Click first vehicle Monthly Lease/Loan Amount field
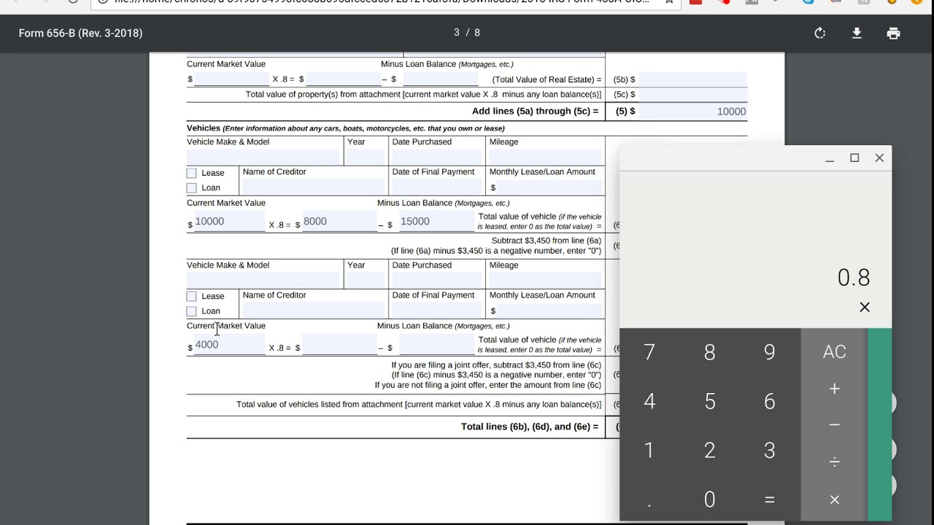The image size is (934, 525). coord(549,187)
